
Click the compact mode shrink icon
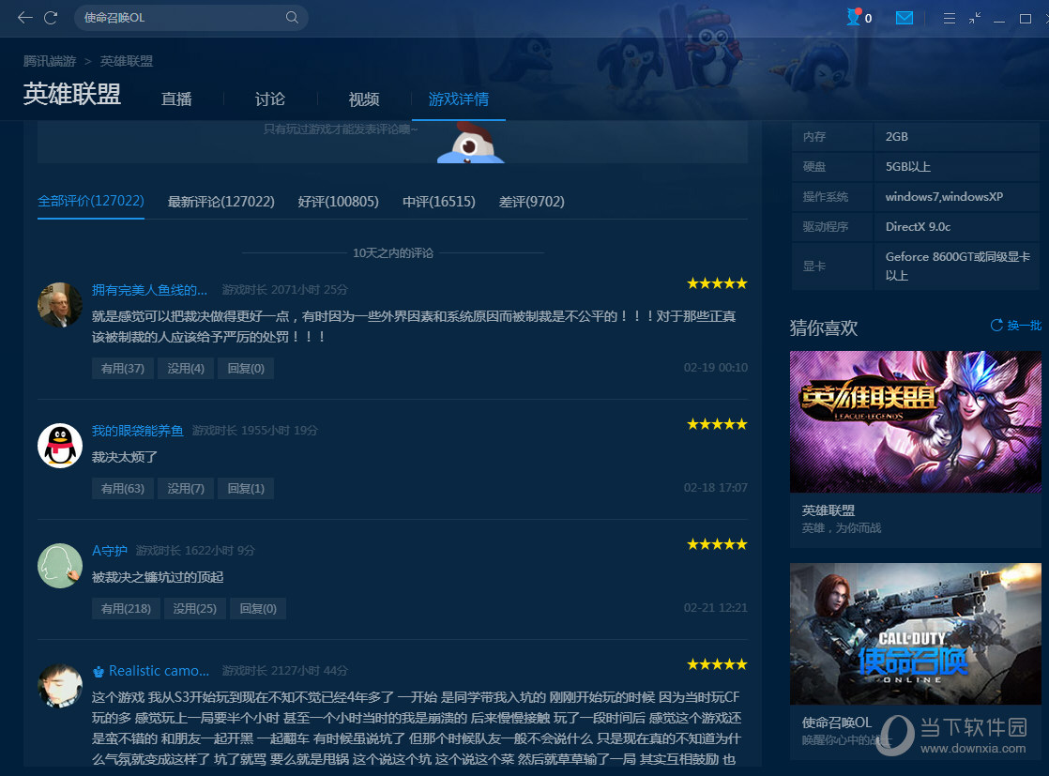[x=975, y=18]
